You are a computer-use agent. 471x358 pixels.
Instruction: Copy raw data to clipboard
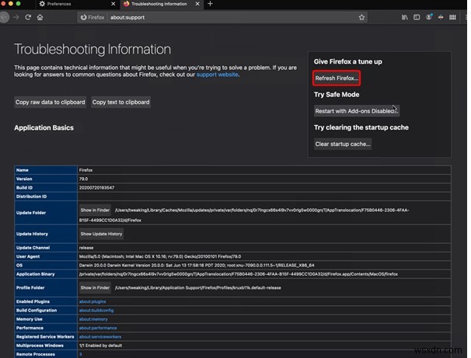[50, 102]
